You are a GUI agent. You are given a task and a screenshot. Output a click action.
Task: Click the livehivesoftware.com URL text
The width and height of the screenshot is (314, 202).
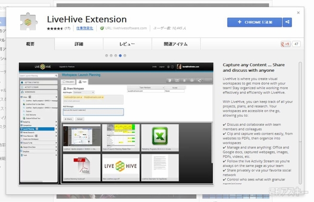pyautogui.click(x=126, y=28)
